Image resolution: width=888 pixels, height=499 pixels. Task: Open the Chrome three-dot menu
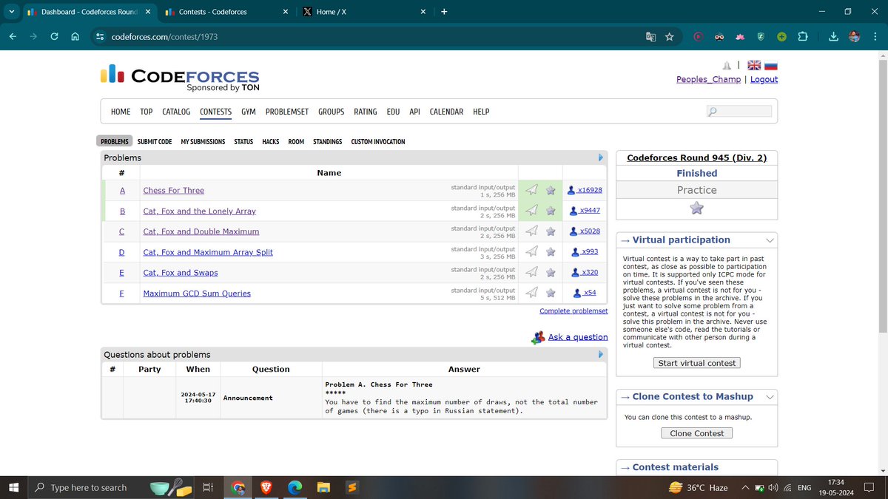coord(874,36)
